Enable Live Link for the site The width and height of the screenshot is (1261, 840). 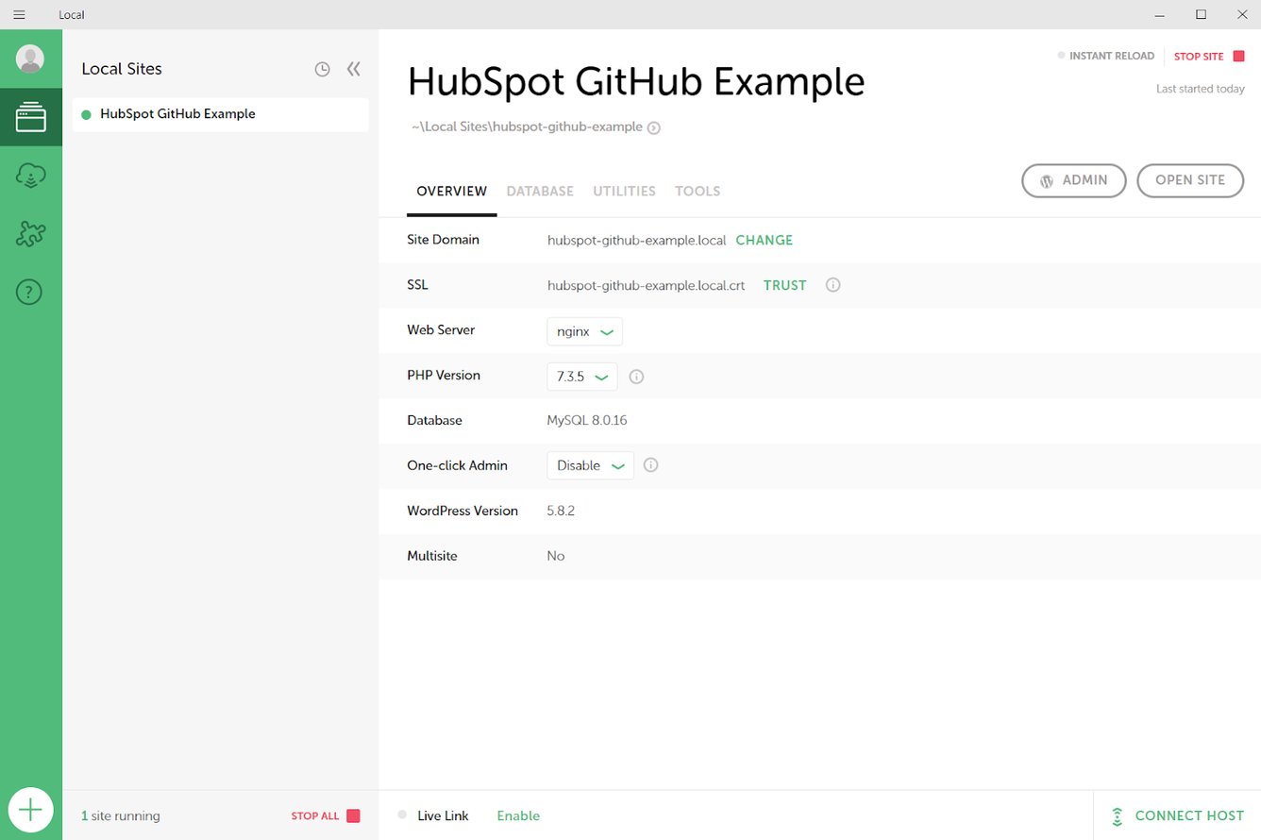tap(517, 815)
